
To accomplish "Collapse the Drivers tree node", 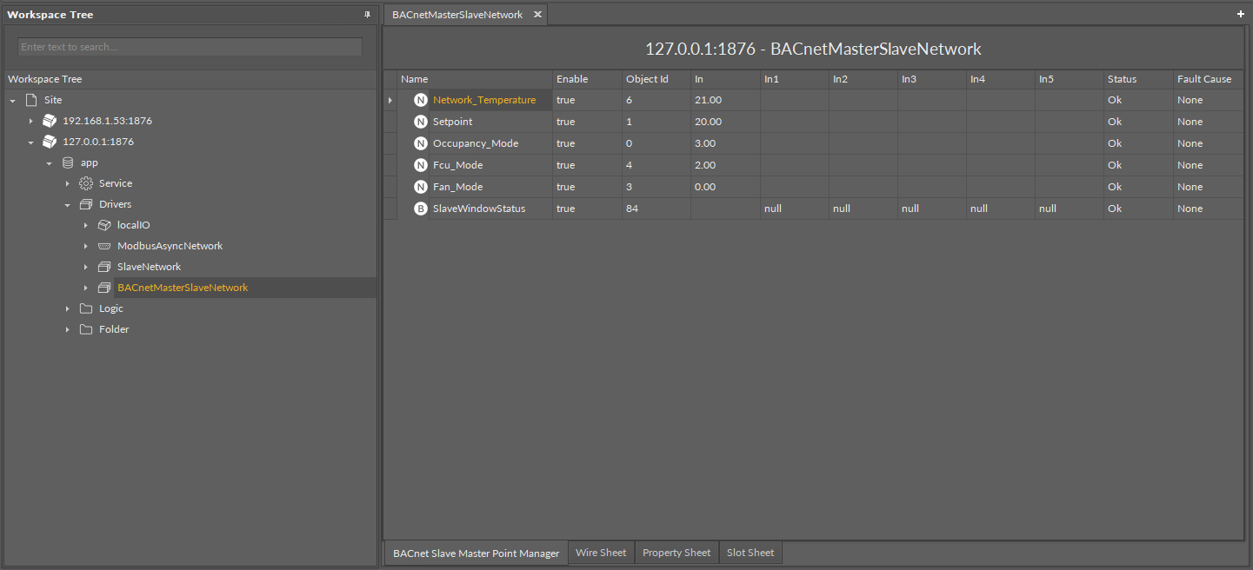I will 68,205.
